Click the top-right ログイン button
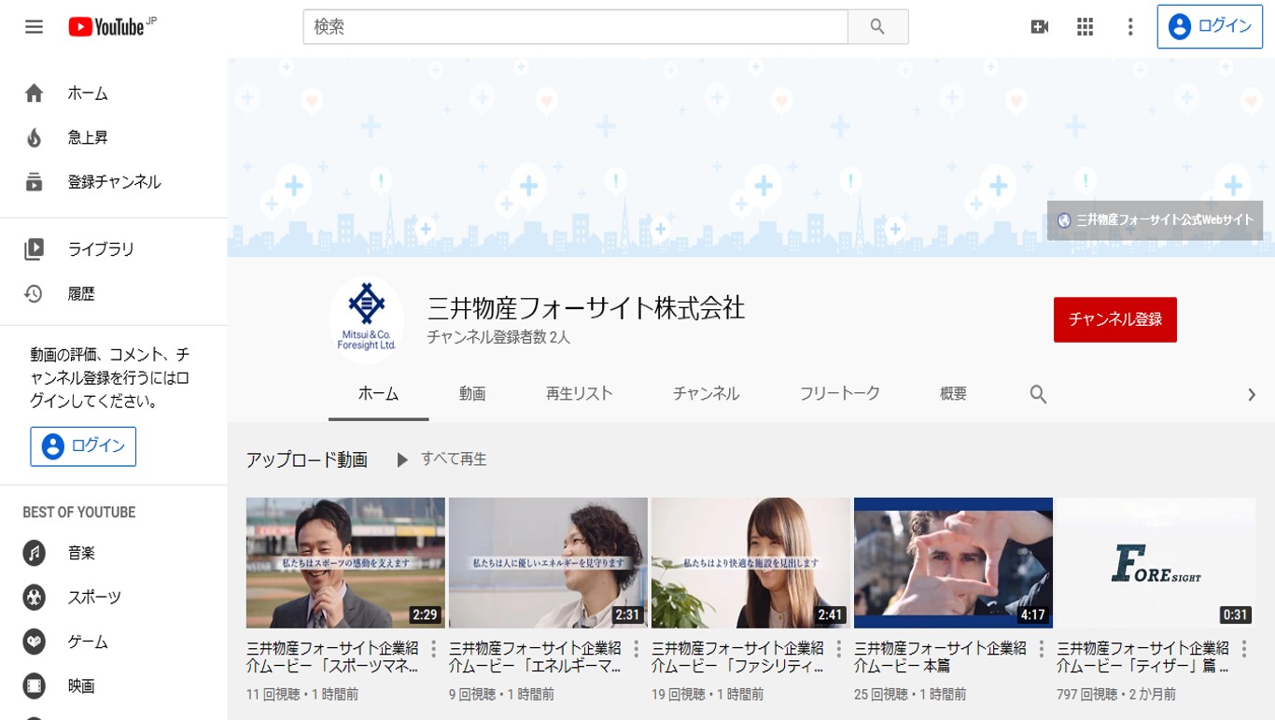This screenshot has height=720, width=1275. 1210,26
